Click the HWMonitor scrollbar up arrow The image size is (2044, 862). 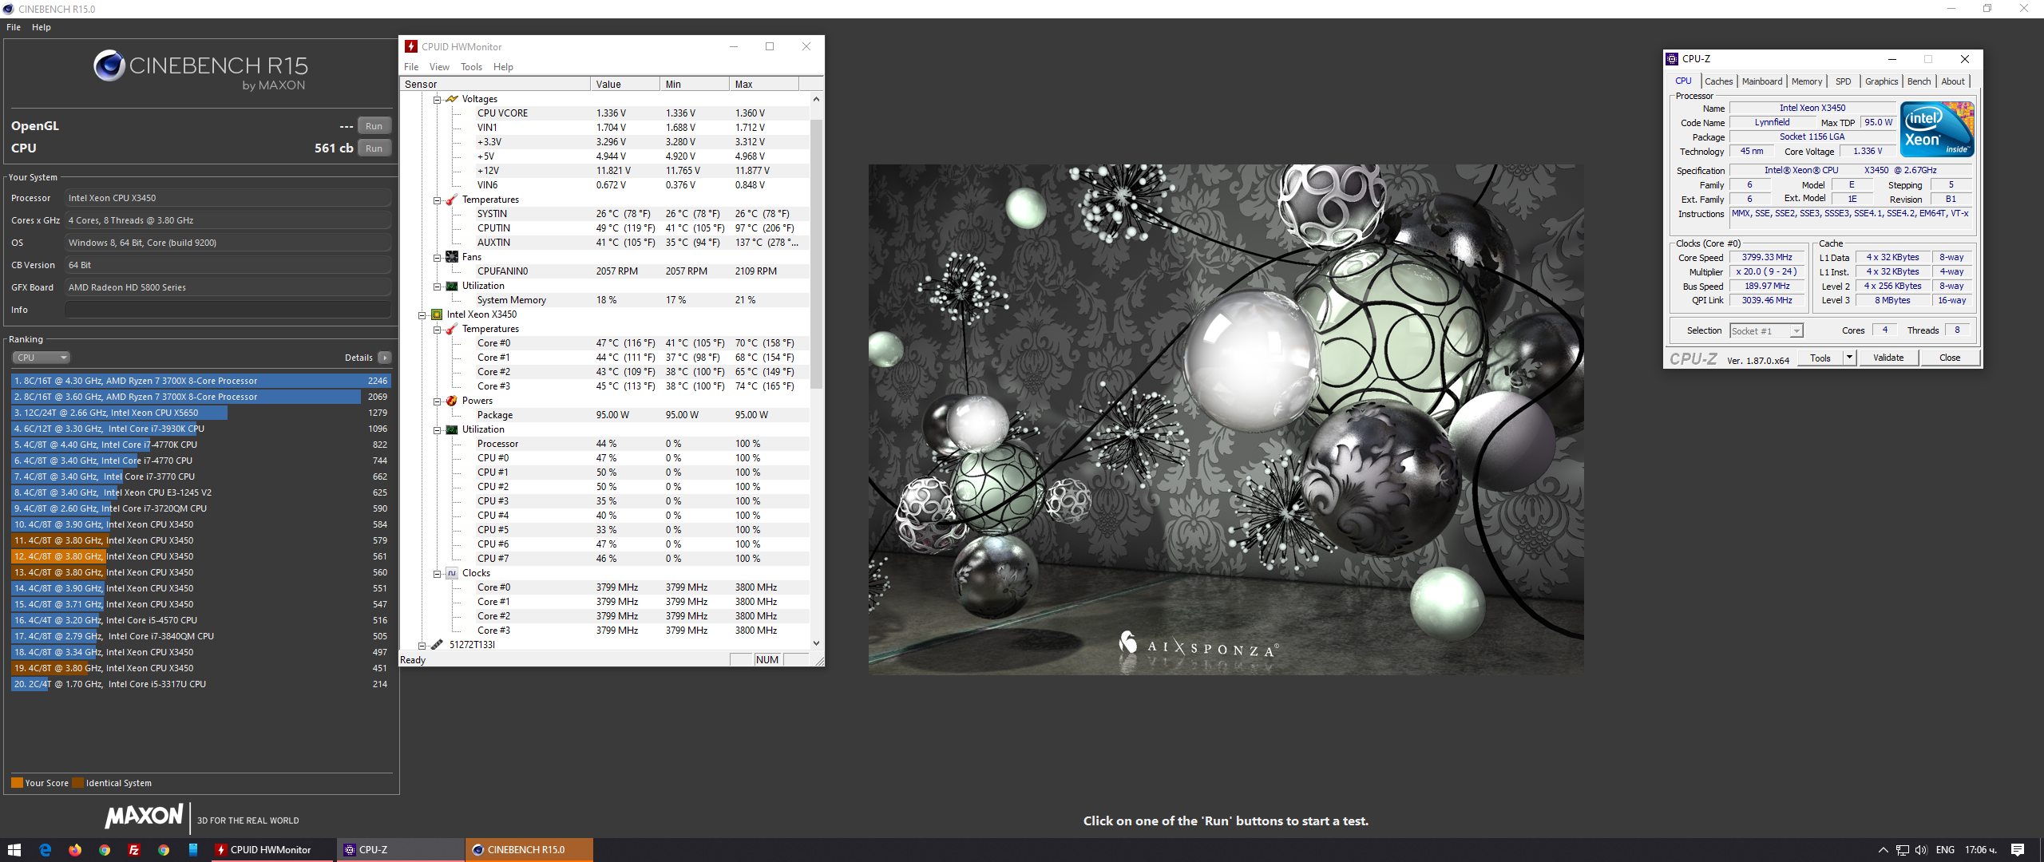816,99
